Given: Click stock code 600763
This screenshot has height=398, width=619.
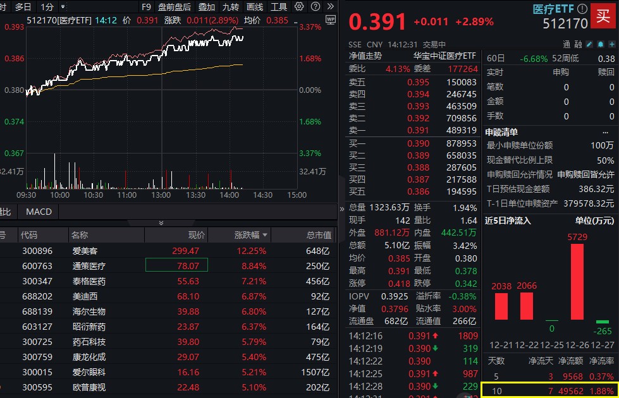Looking at the screenshot, I should [x=37, y=266].
